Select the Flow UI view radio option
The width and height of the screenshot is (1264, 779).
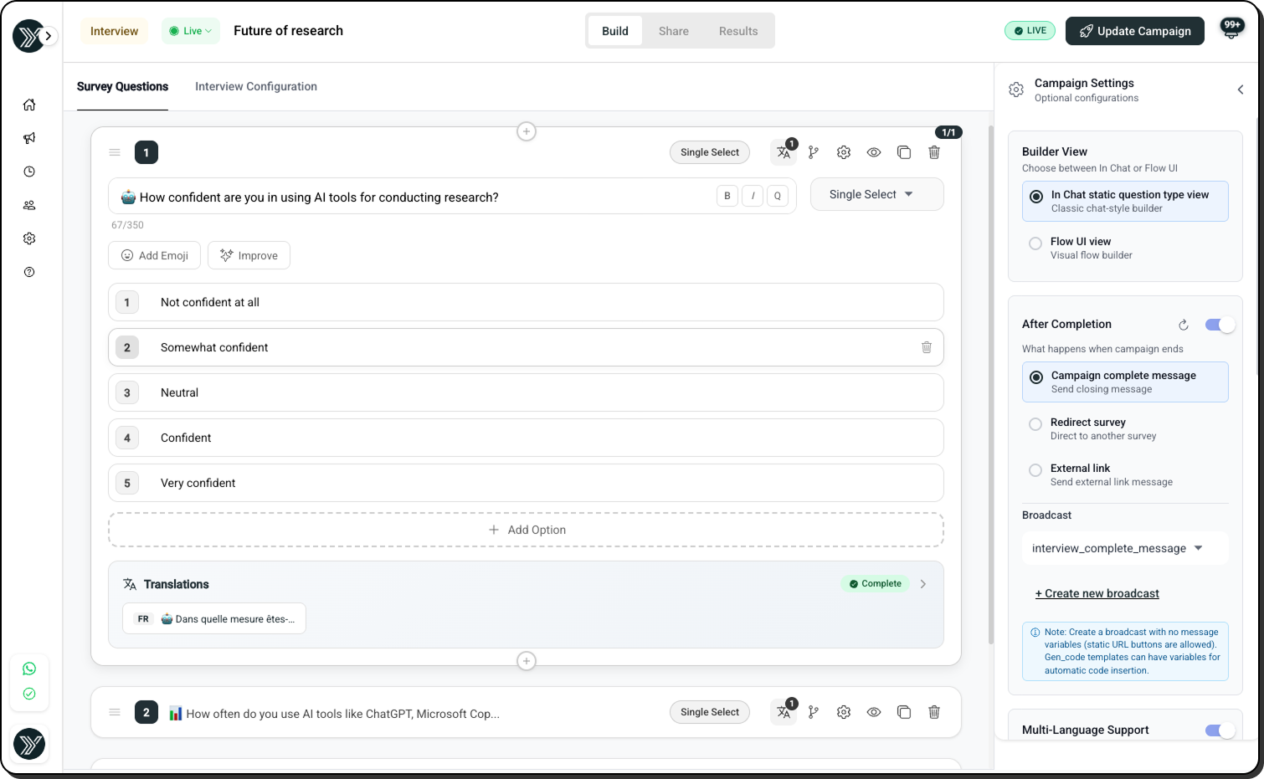1035,243
